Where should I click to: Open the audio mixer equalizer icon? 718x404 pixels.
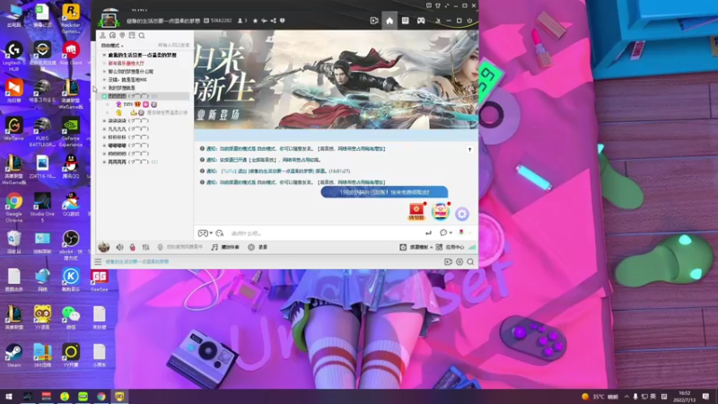pos(145,248)
